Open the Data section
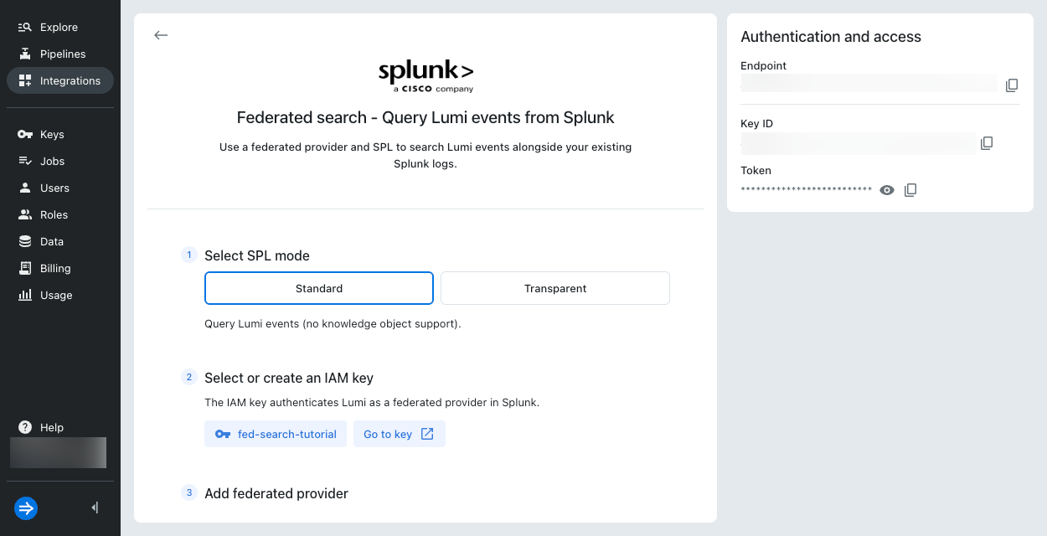The width and height of the screenshot is (1047, 536). click(59, 241)
